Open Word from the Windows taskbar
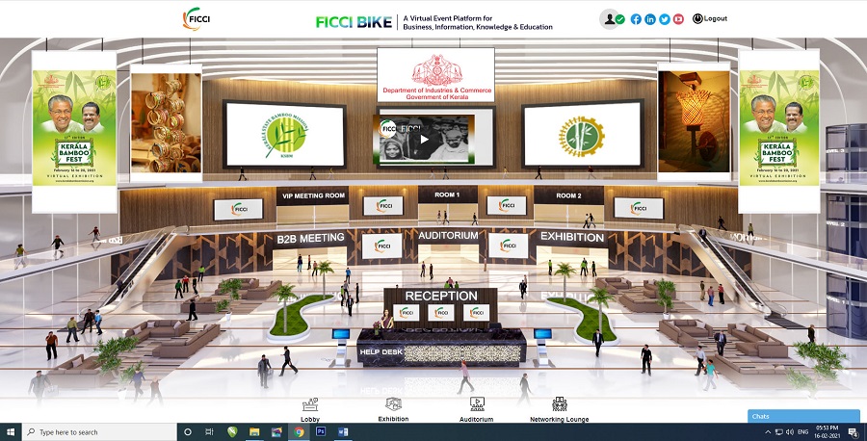Image resolution: width=867 pixels, height=441 pixels. 343,432
